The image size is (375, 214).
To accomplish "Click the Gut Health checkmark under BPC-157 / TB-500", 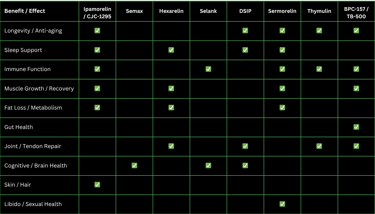I will pos(356,127).
